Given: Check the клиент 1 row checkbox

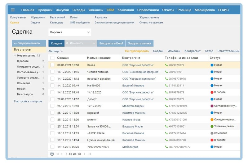Looking at the screenshot, I should pyautogui.click(x=52, y=120).
